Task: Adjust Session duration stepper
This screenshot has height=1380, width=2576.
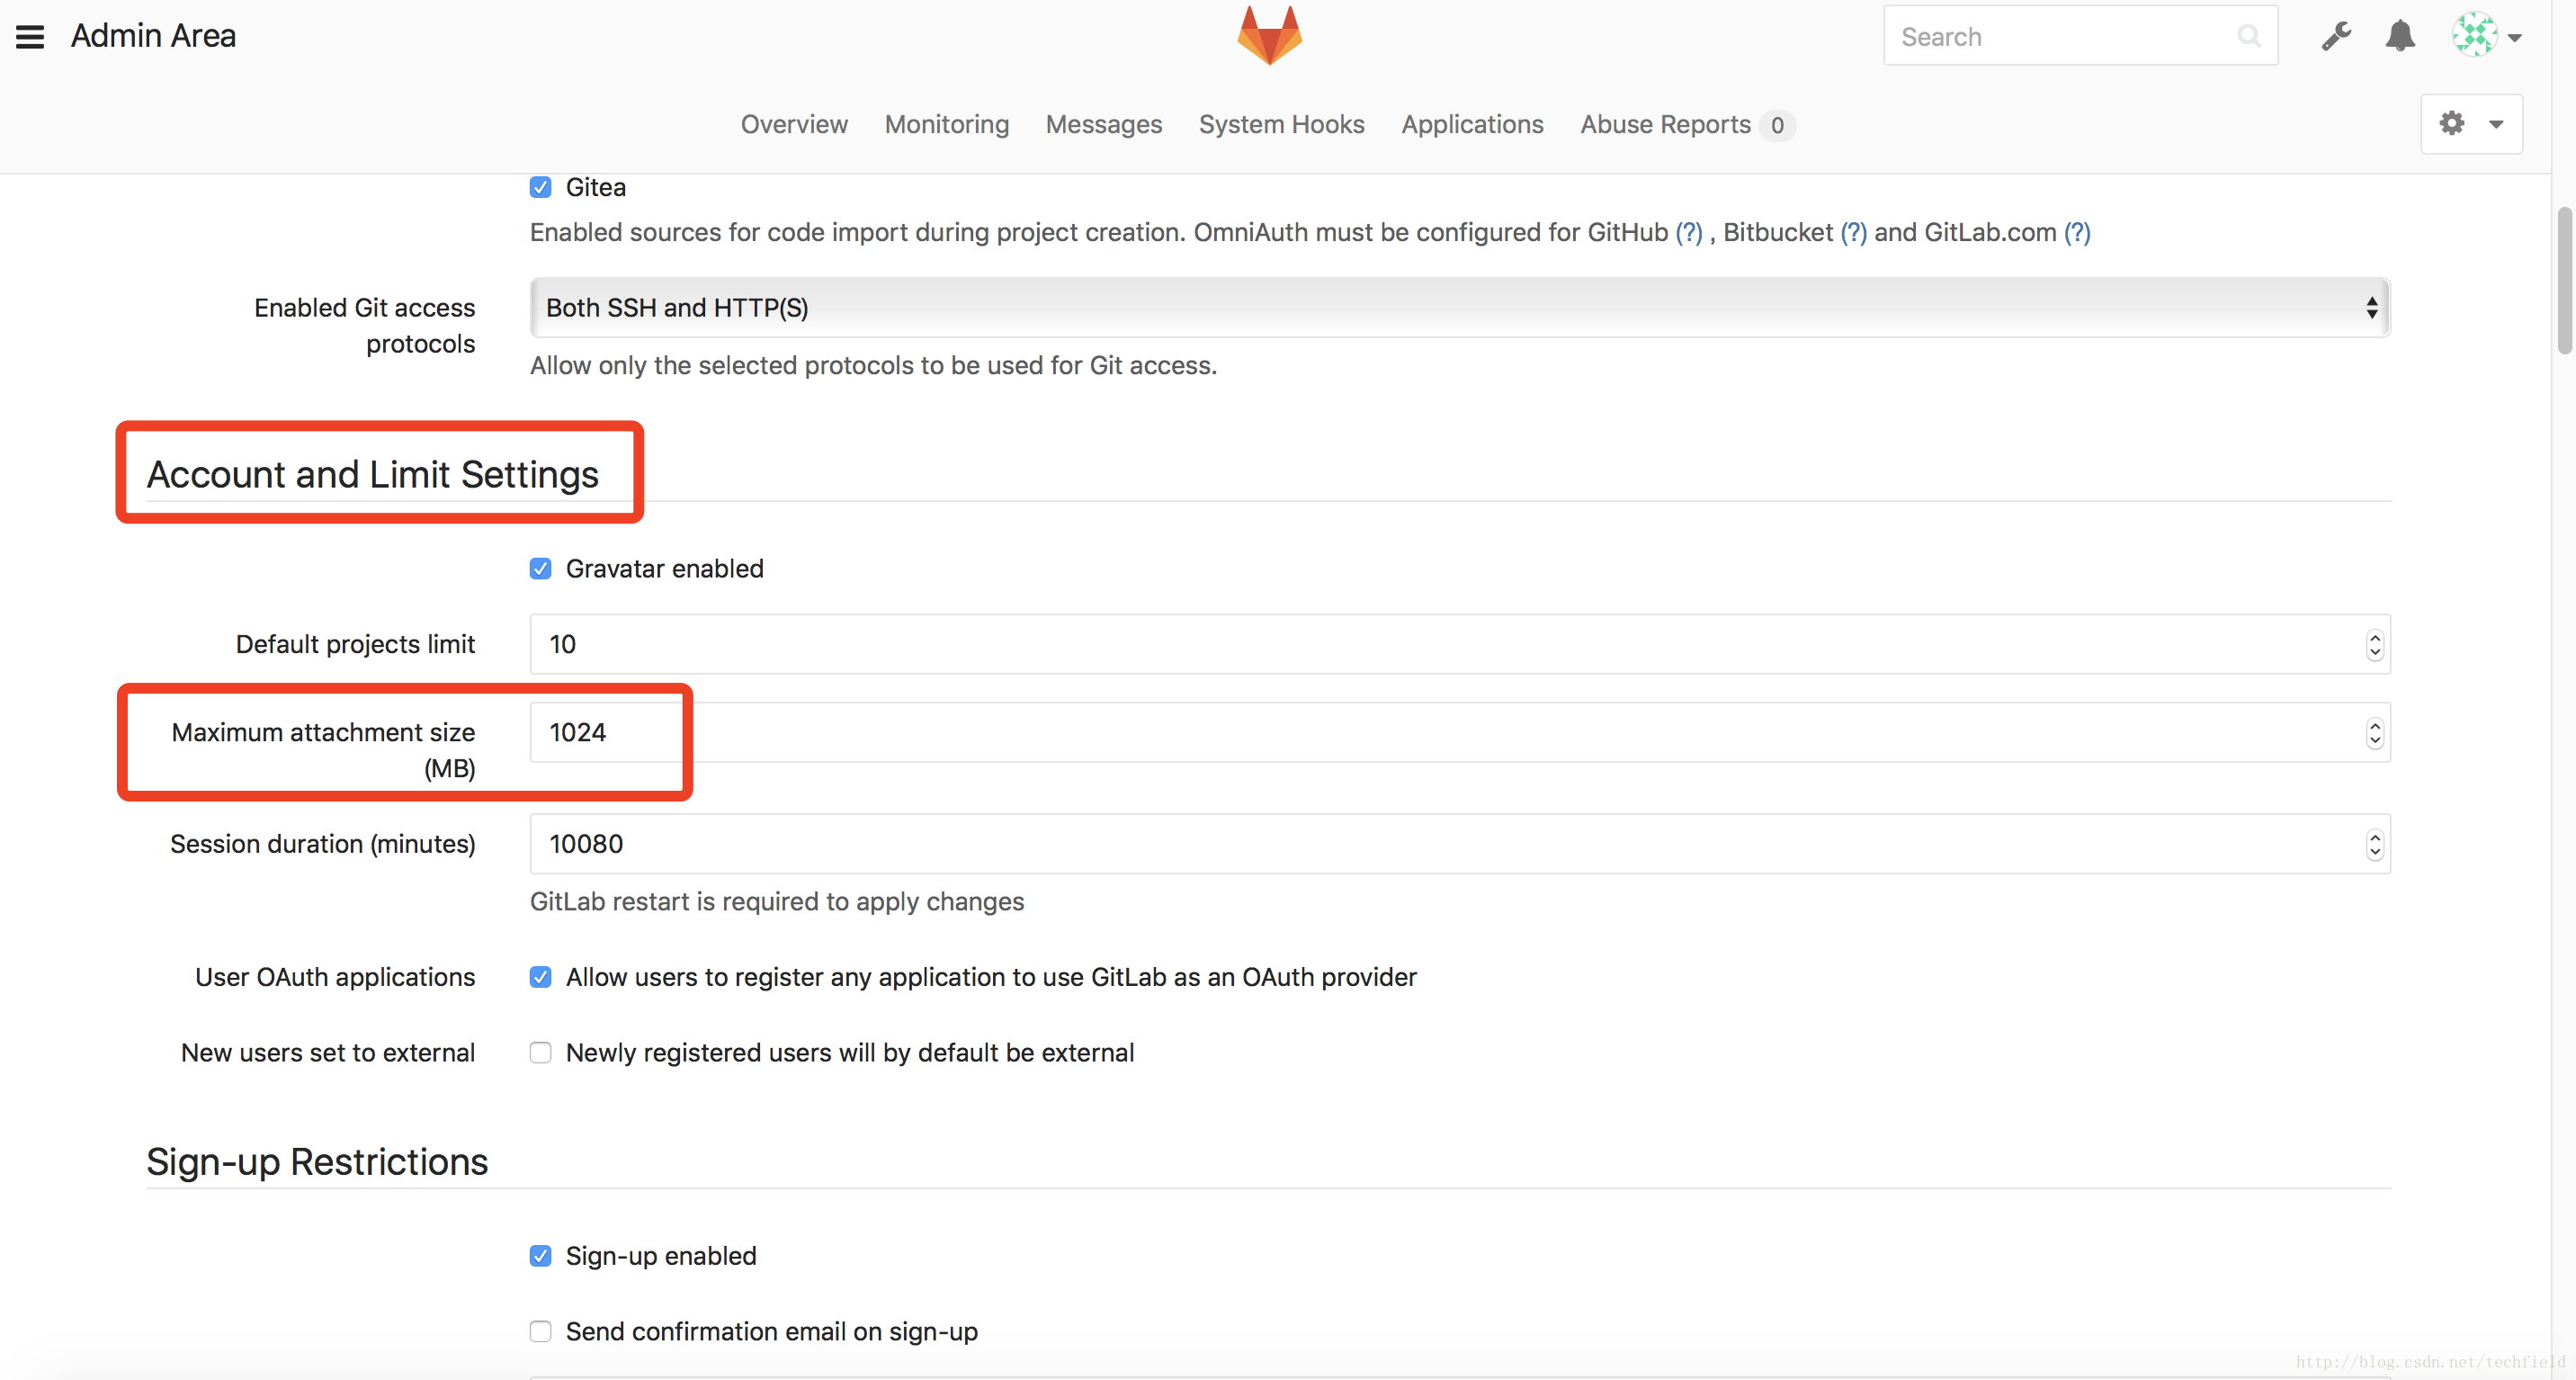Action: (x=2374, y=843)
